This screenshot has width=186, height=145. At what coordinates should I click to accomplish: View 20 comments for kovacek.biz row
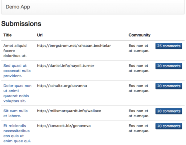pyautogui.click(x=169, y=126)
